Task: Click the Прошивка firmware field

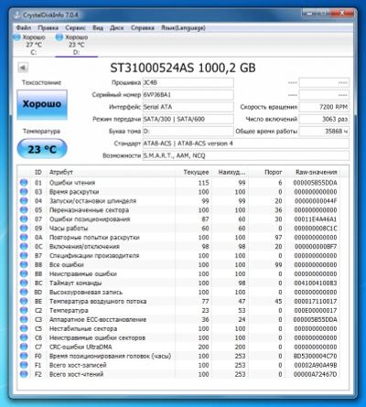Action: 188,82
